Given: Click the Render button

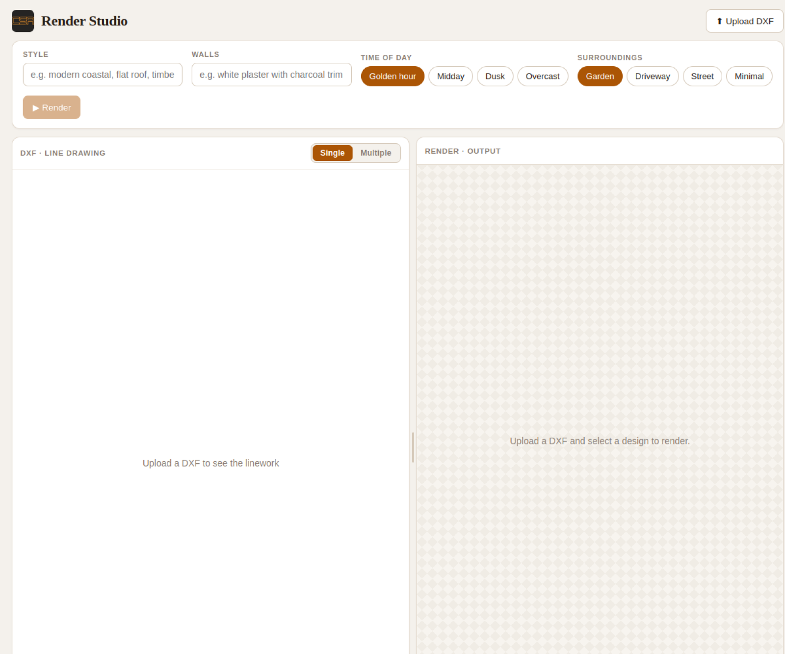Looking at the screenshot, I should [52, 107].
